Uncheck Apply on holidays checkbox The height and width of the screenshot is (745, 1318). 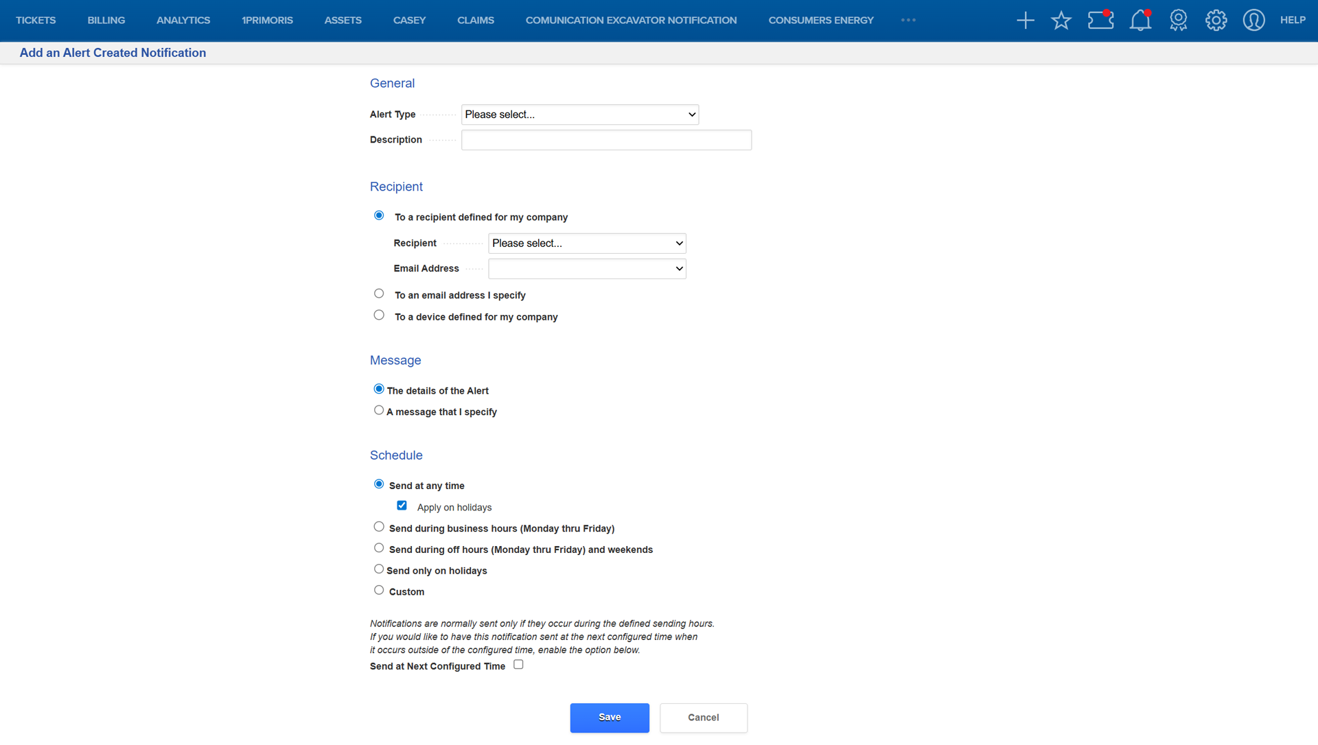[402, 506]
